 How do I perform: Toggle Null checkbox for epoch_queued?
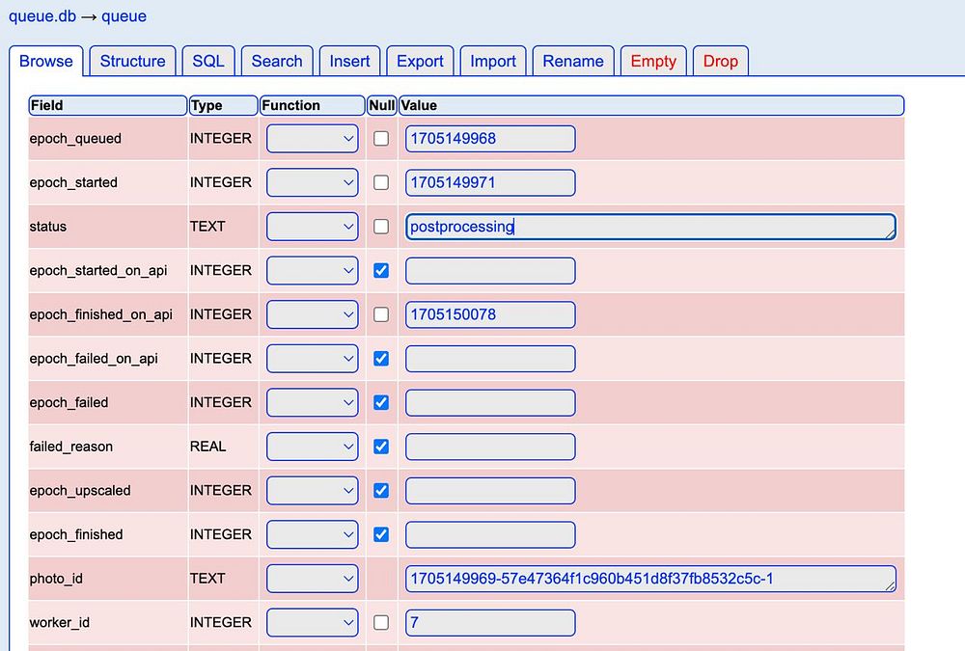pos(381,139)
